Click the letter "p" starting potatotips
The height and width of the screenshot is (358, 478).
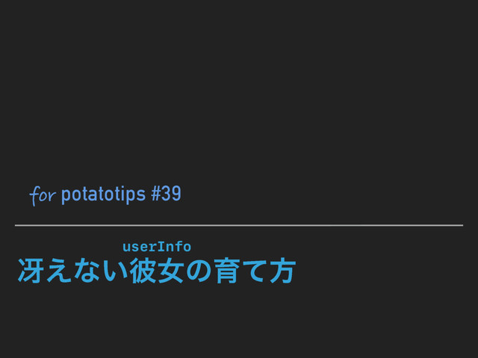(66, 197)
